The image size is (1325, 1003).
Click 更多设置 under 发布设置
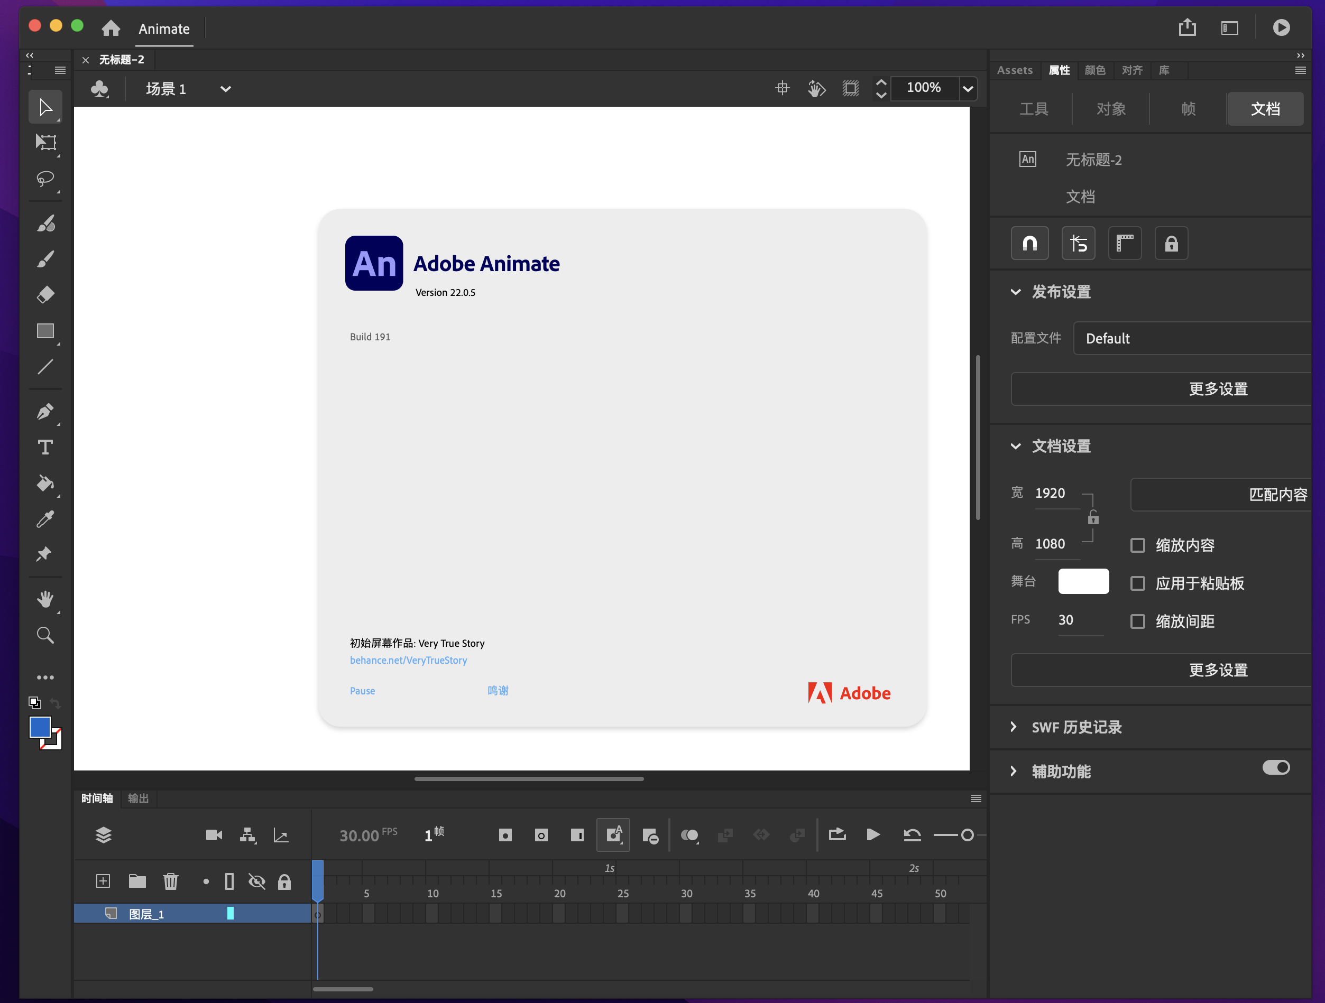coord(1218,388)
